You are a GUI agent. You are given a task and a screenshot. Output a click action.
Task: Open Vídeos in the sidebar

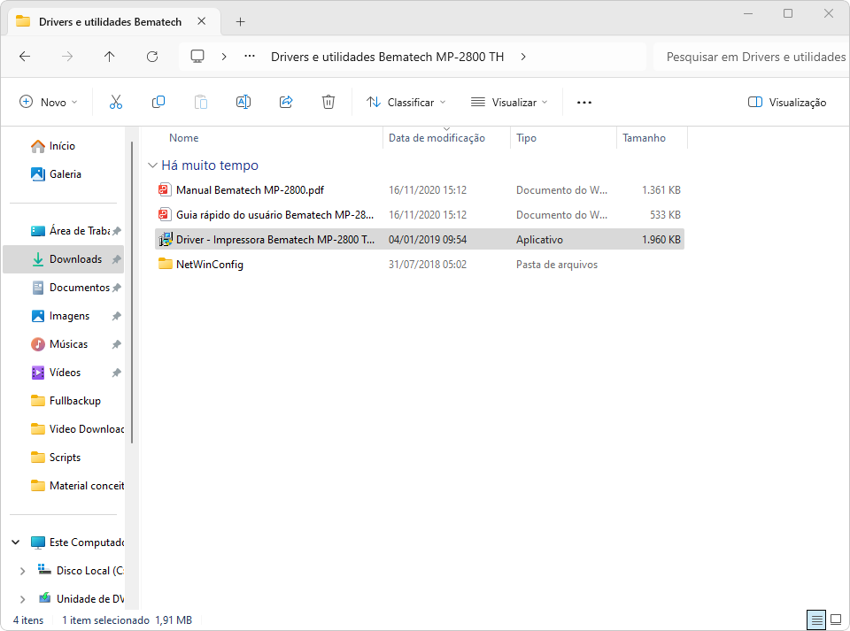(64, 373)
